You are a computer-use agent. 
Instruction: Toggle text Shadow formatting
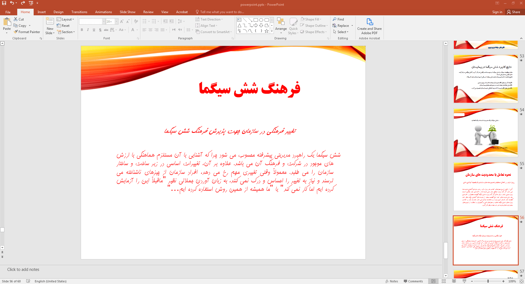tap(100, 30)
